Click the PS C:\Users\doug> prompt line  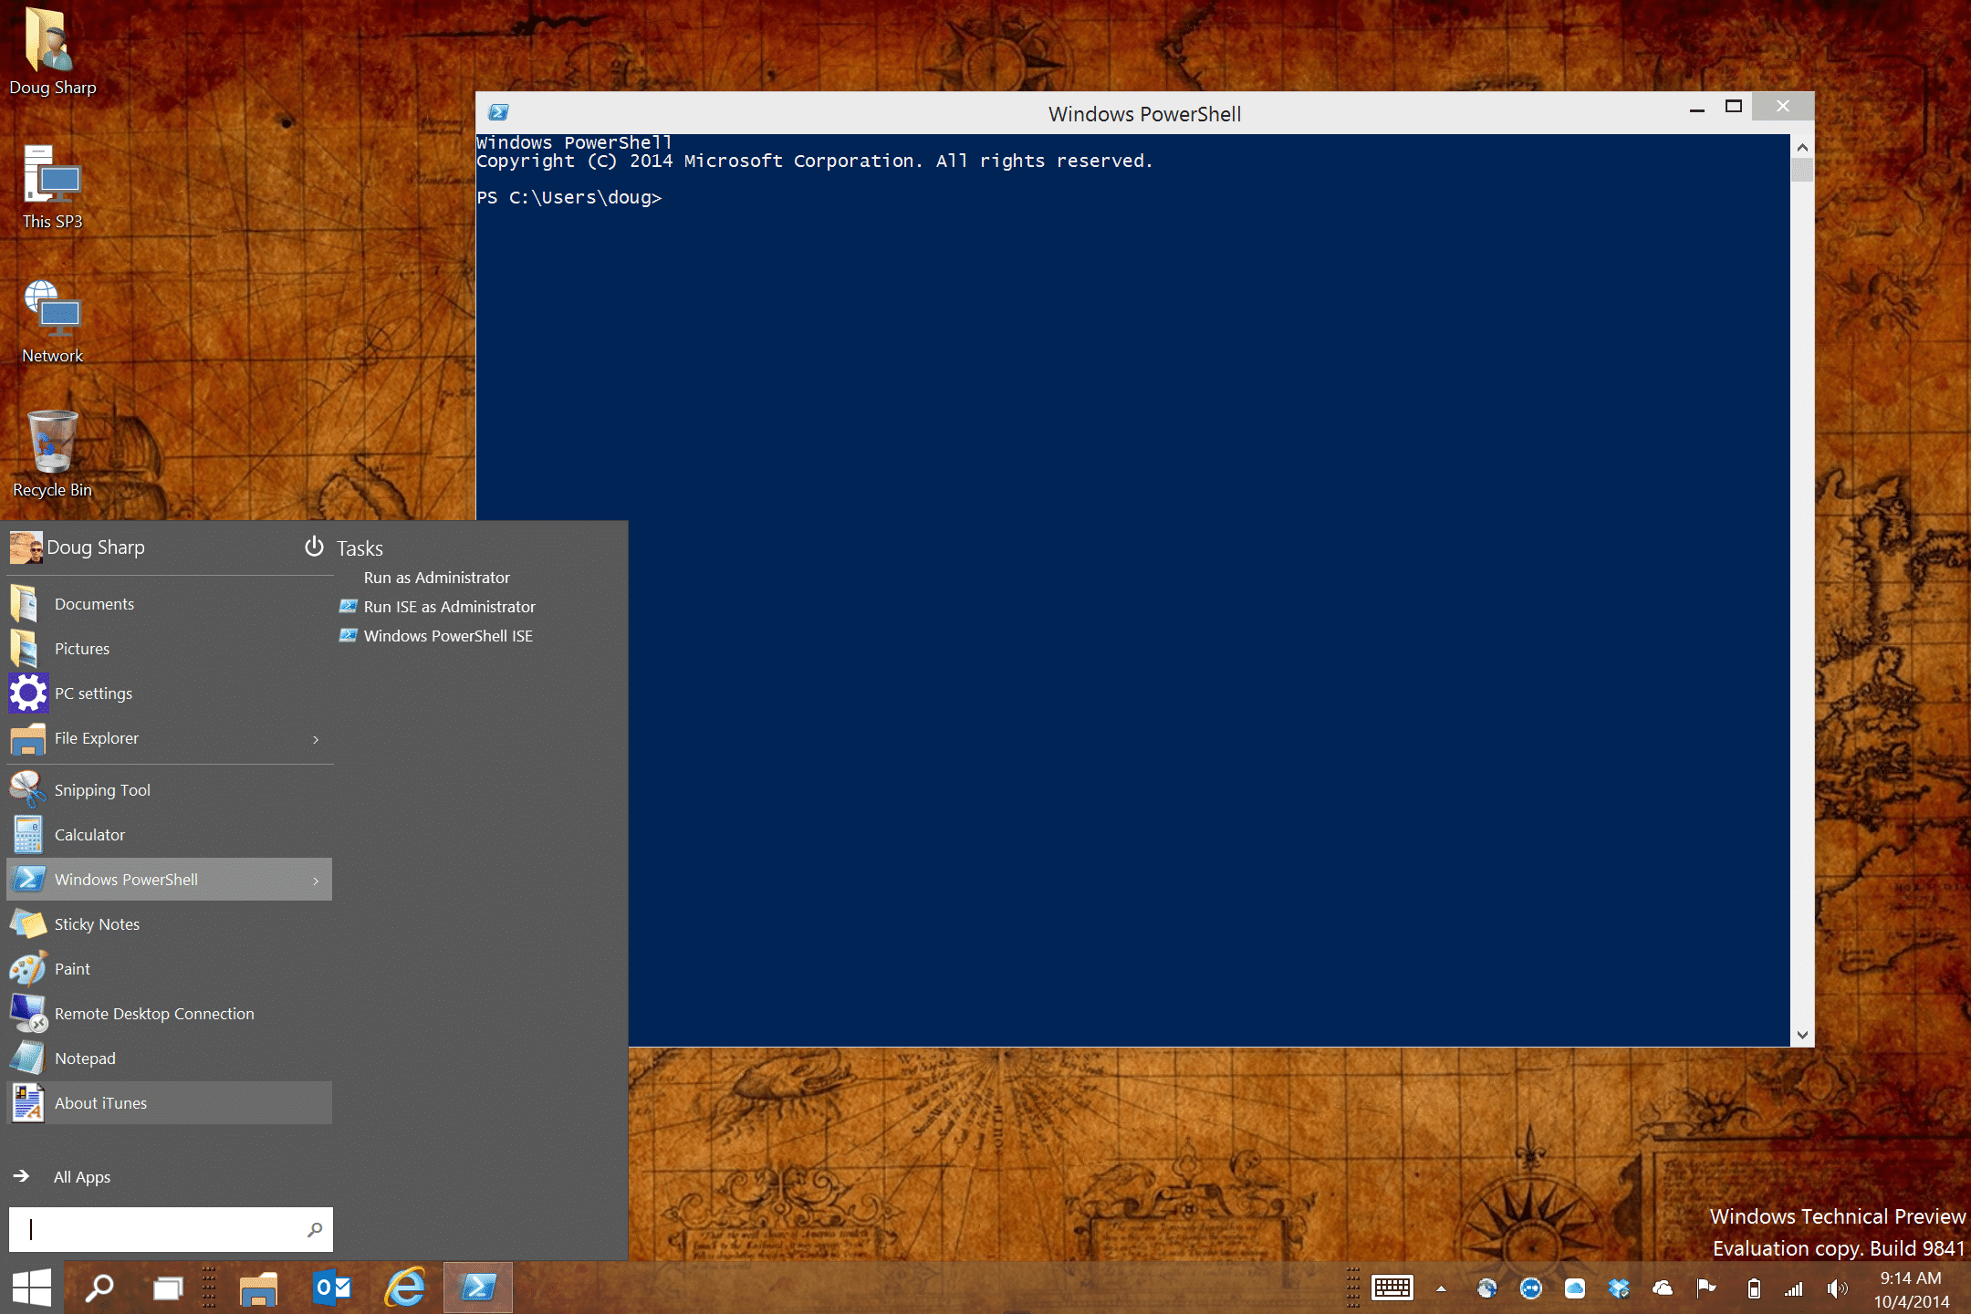click(569, 197)
